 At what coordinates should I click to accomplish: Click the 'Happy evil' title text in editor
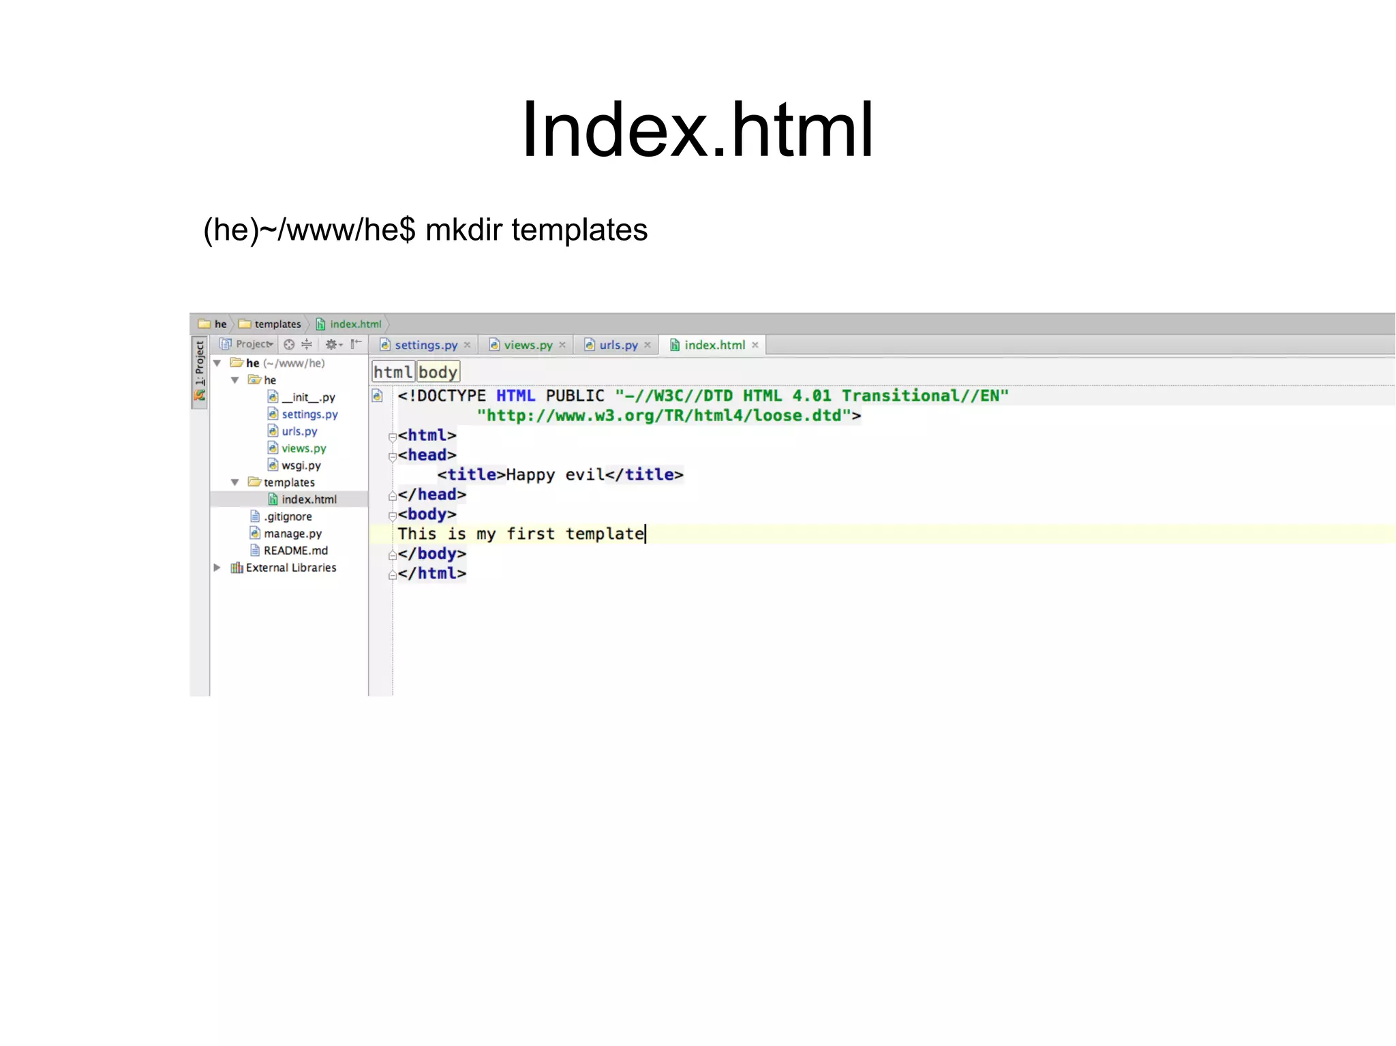(555, 475)
